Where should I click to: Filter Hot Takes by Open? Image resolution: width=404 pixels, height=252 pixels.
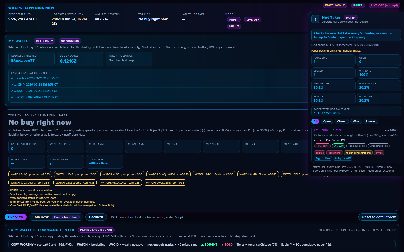(327, 121)
